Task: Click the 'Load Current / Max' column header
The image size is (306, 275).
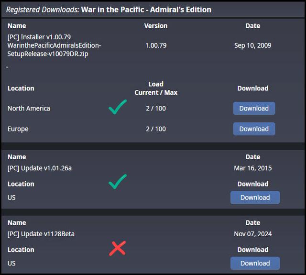Action: click(156, 88)
